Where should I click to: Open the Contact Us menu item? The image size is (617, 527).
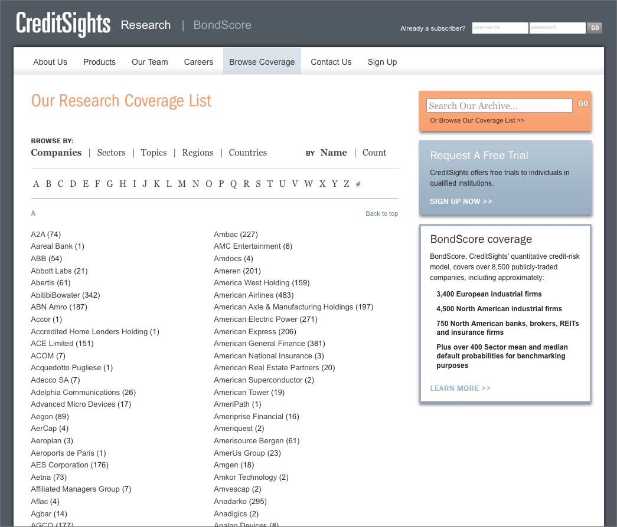331,62
